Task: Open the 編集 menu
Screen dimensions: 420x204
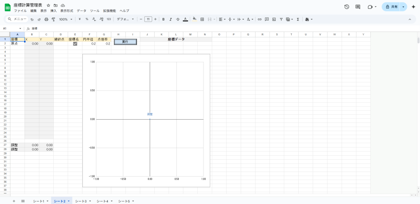Action: (x=34, y=11)
